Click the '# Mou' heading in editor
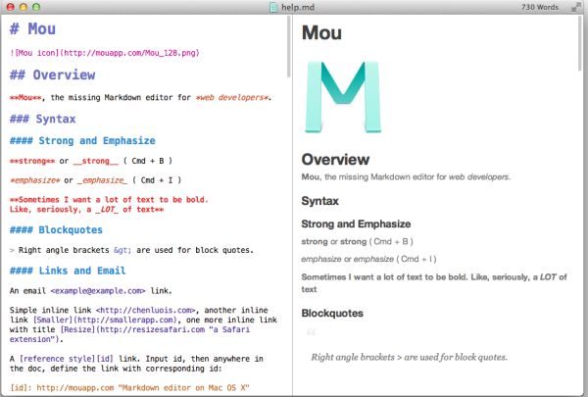 tap(32, 28)
